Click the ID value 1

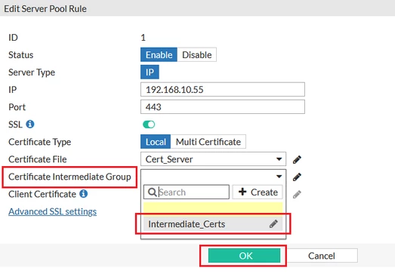click(143, 38)
